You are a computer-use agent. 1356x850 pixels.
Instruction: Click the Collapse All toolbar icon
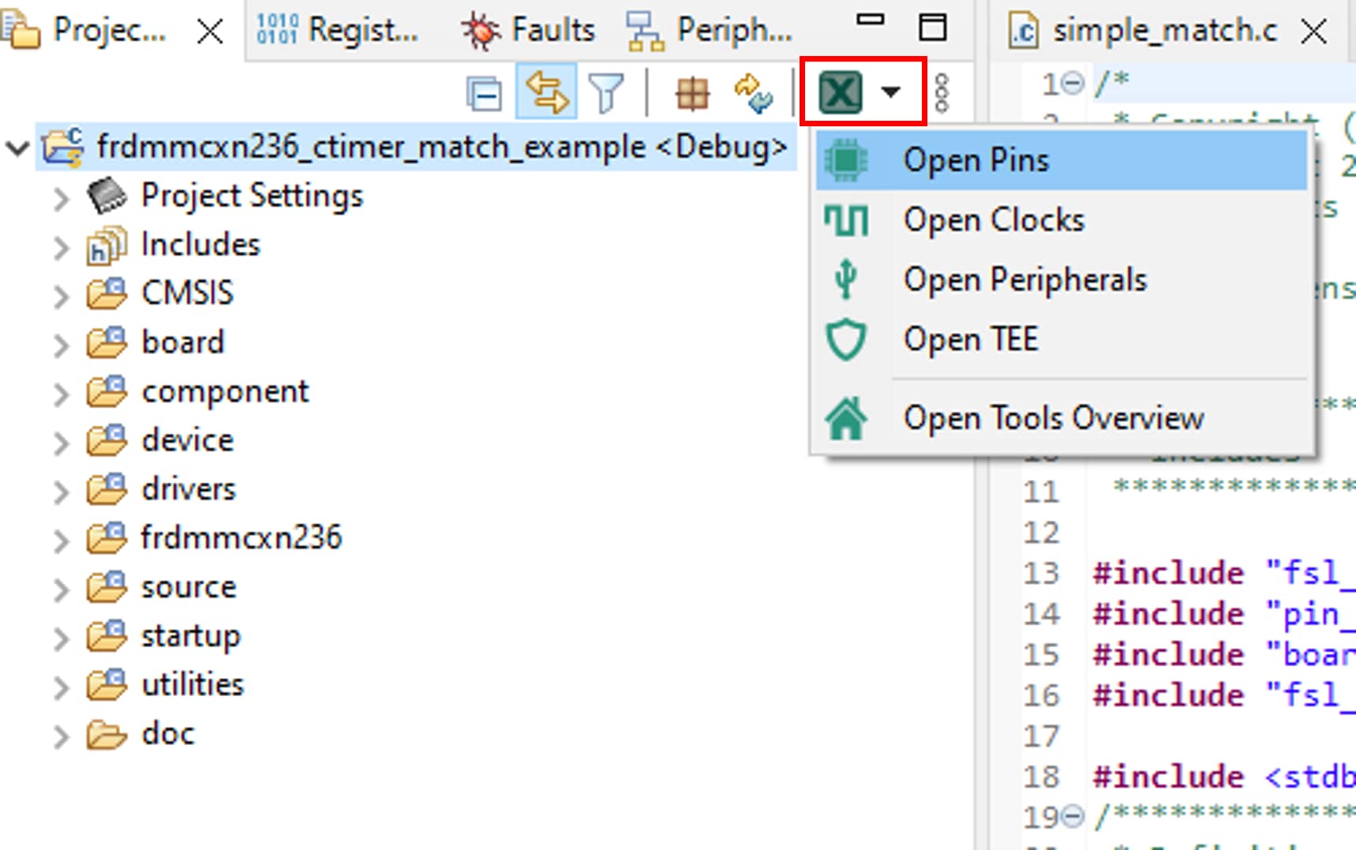coord(483,94)
